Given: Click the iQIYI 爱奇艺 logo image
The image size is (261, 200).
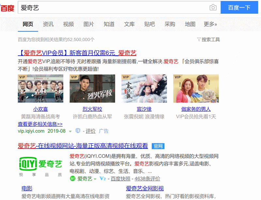Looking at the screenshot, I should click(40, 166).
